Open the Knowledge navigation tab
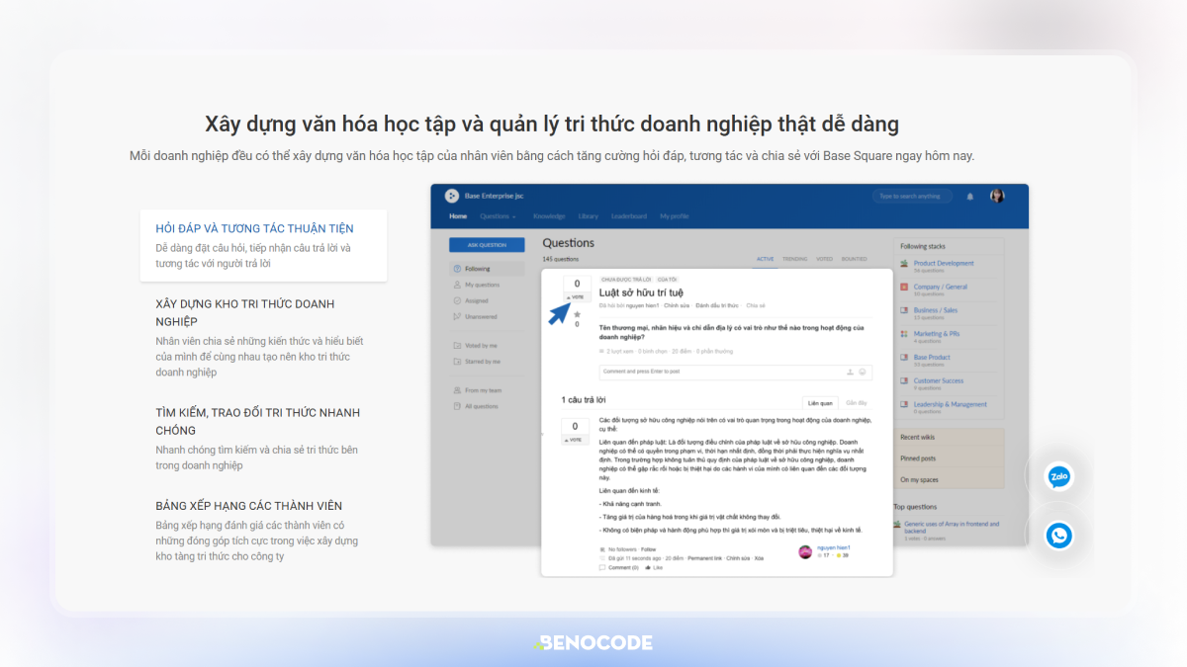The image size is (1187, 667). coord(549,216)
